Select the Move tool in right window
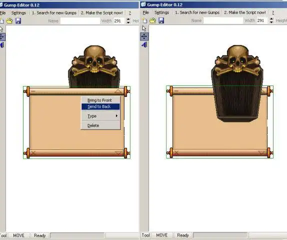Screen dimensions: 287x240 [x=144, y=36]
